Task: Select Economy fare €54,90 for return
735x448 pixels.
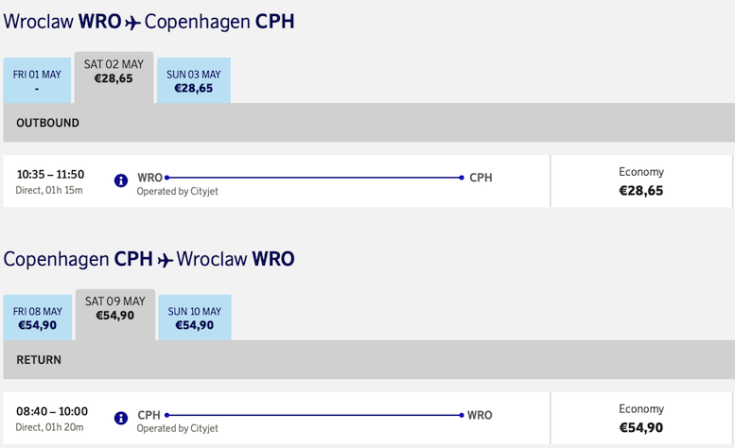Action: pyautogui.click(x=641, y=418)
